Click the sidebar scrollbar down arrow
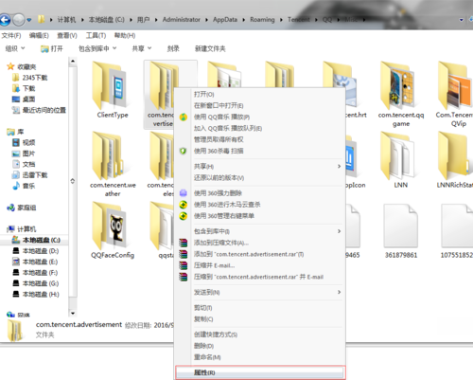The width and height of the screenshot is (473, 380). click(73, 314)
